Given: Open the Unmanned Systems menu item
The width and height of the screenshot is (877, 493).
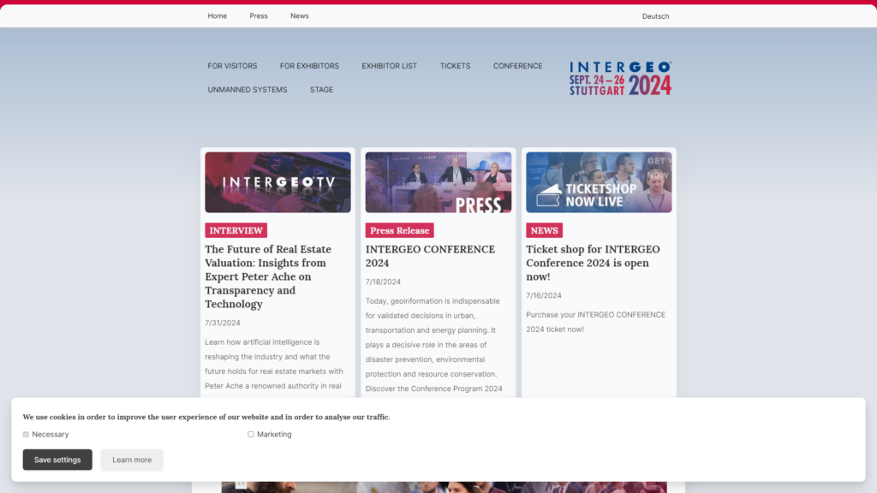Looking at the screenshot, I should point(248,89).
